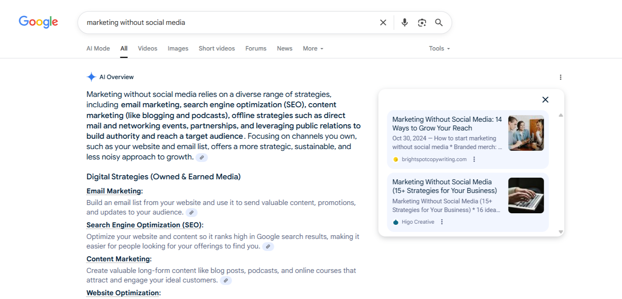Click the microphone icon for voice search
The width and height of the screenshot is (622, 299).
(404, 22)
